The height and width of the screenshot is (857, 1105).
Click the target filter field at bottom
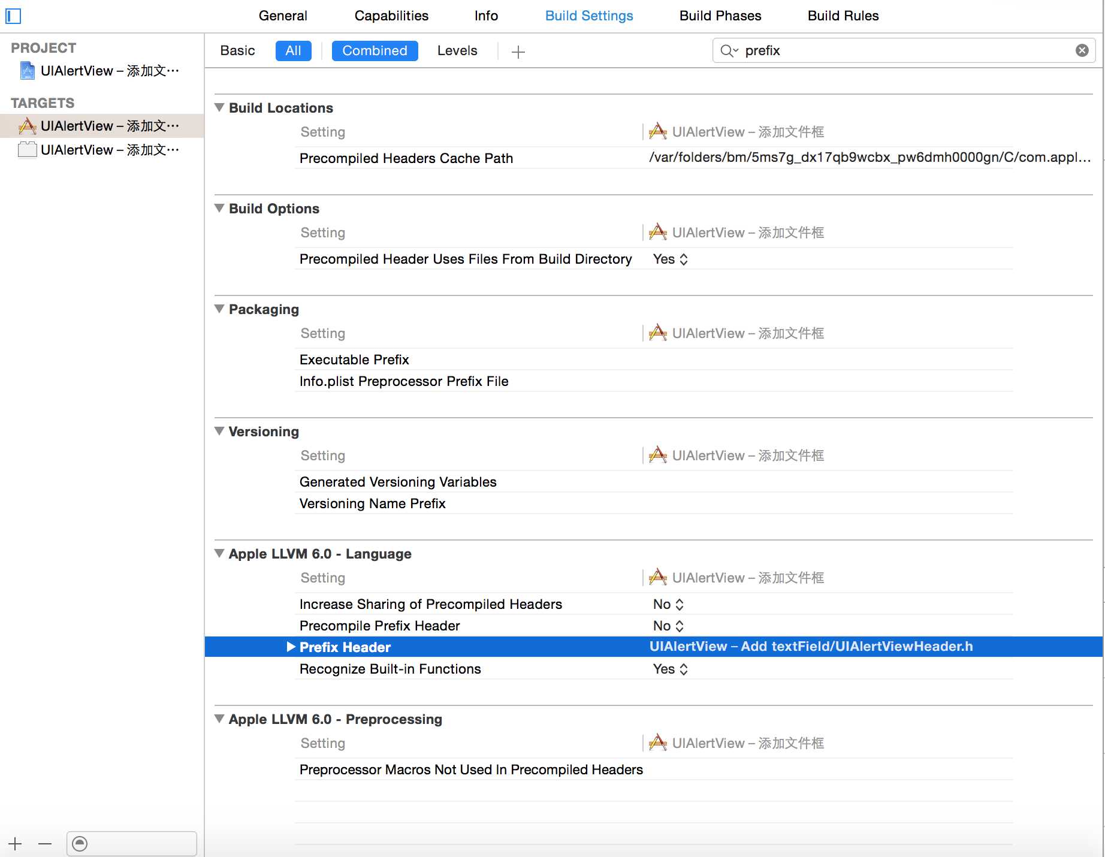coord(132,844)
